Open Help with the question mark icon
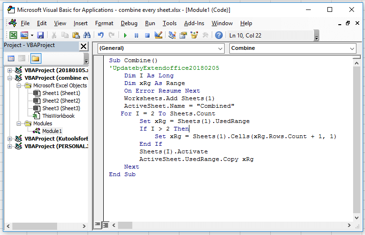This screenshot has width=365, height=235. (x=219, y=35)
